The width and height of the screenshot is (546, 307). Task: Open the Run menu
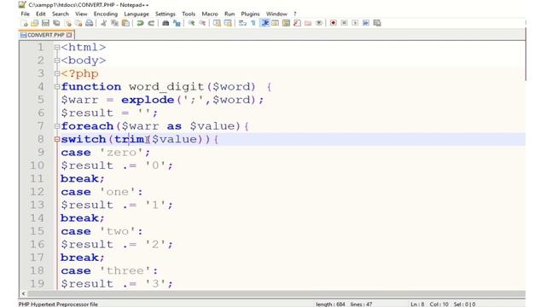229,14
